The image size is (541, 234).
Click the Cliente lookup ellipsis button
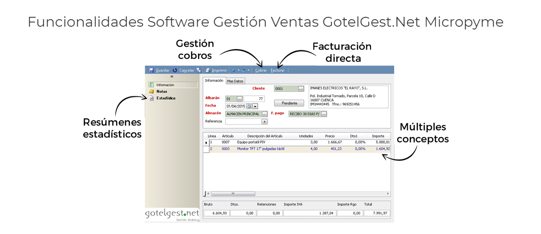[x=301, y=88]
